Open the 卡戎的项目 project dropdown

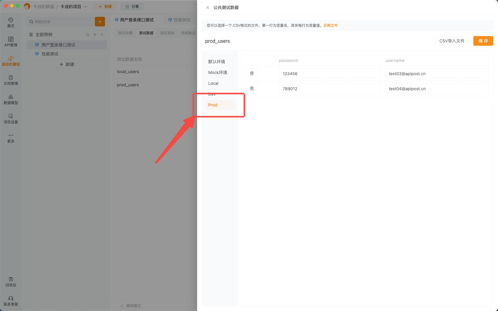[x=73, y=6]
